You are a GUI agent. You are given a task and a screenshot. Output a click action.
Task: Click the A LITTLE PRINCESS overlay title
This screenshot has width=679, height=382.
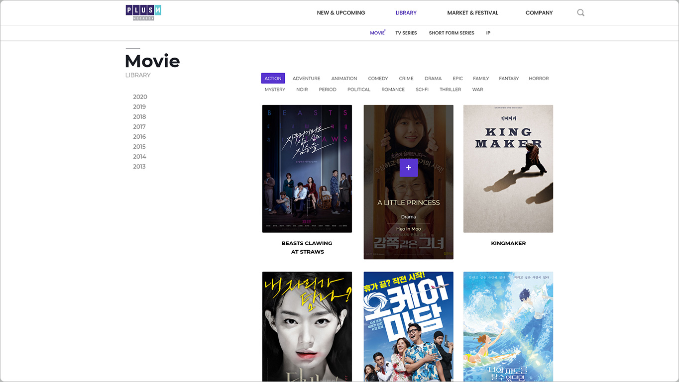click(409, 202)
